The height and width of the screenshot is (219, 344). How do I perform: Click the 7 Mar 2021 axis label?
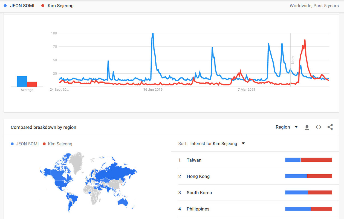[x=247, y=90]
